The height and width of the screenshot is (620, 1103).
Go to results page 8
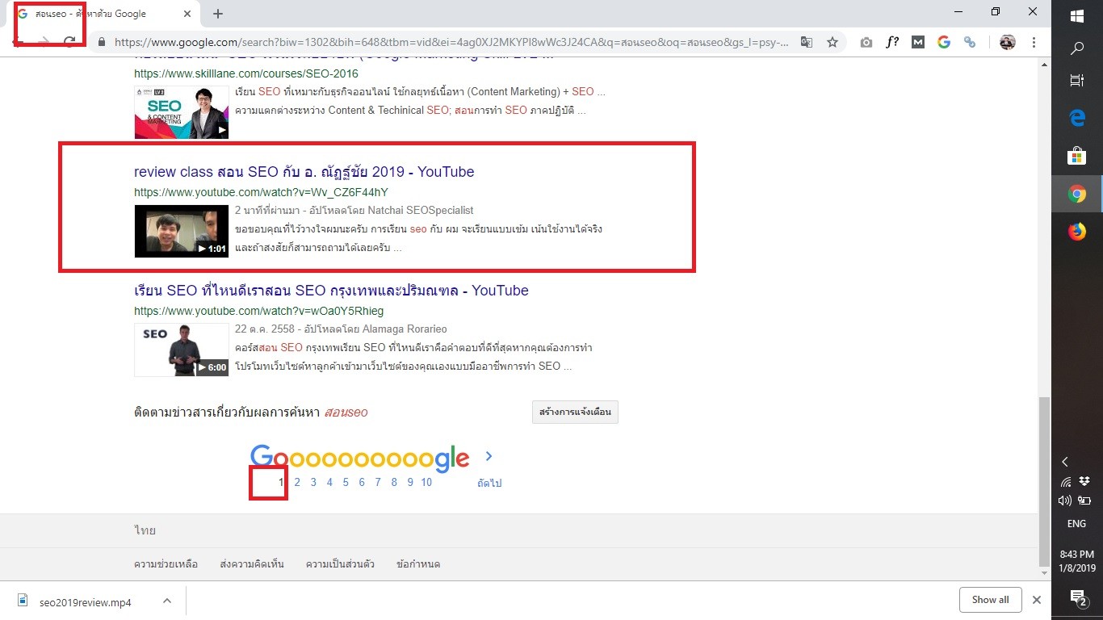394,483
